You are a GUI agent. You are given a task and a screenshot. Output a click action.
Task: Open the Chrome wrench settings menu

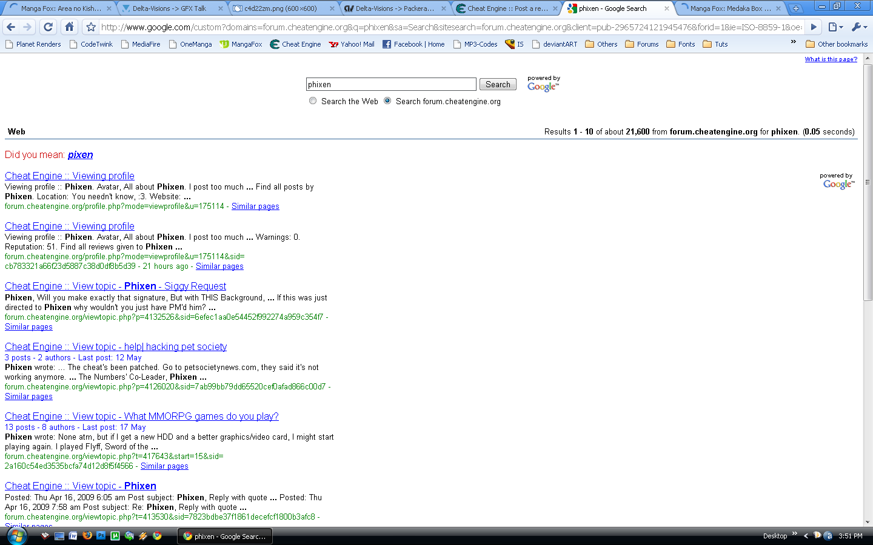coord(859,27)
